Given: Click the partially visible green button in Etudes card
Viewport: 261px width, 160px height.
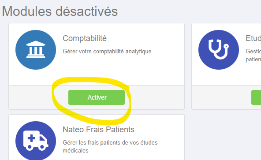Looking at the screenshot, I should coord(256,97).
